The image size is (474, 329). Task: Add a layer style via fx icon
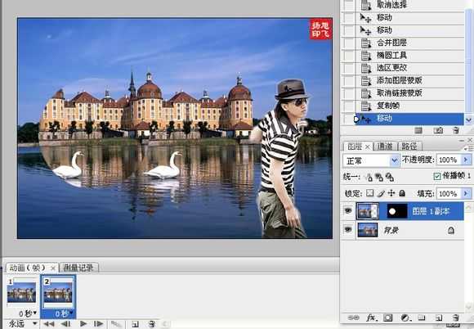(x=370, y=318)
